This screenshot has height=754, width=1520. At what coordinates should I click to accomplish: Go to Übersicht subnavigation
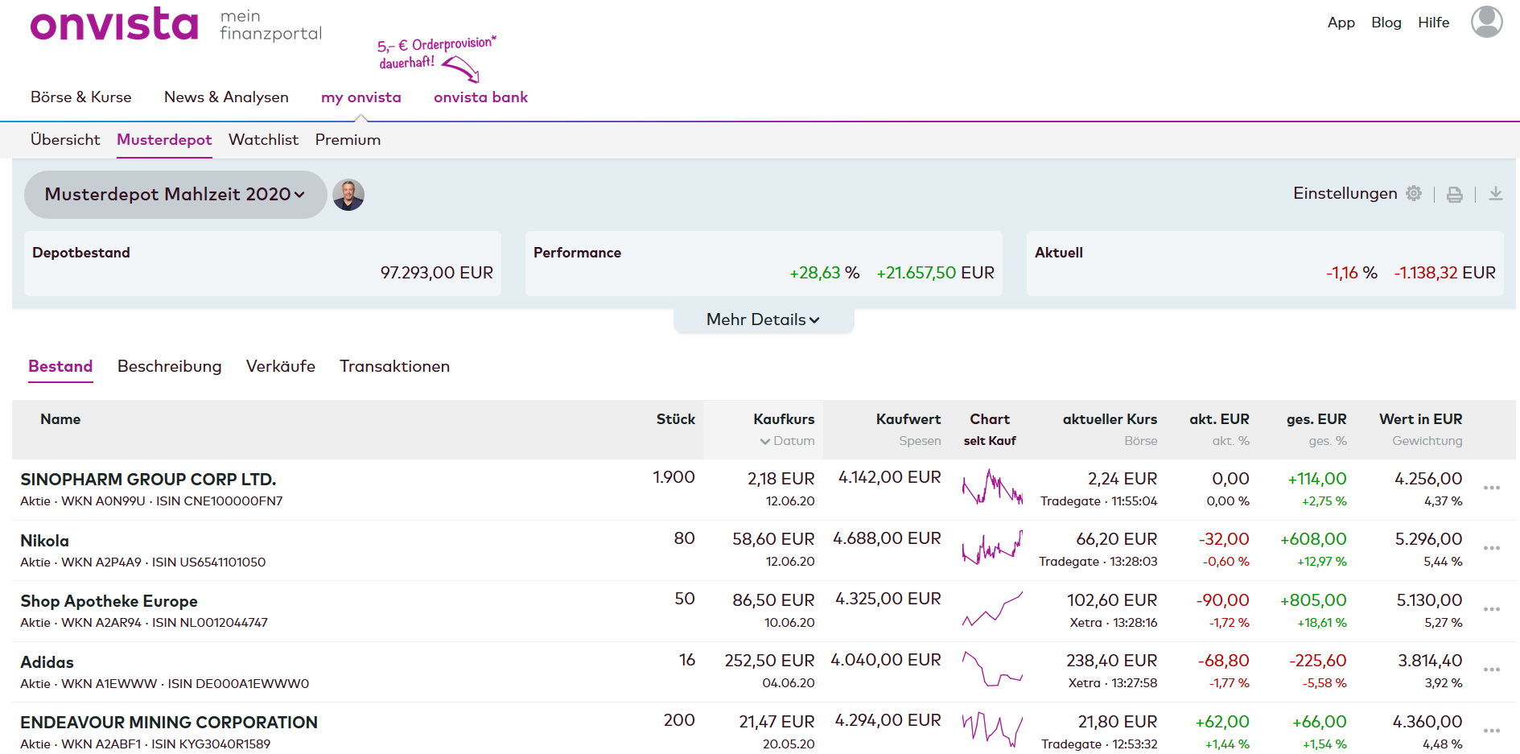65,140
